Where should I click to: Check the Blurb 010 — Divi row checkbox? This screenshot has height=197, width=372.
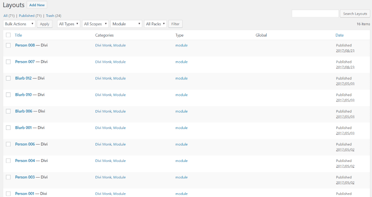(8, 95)
